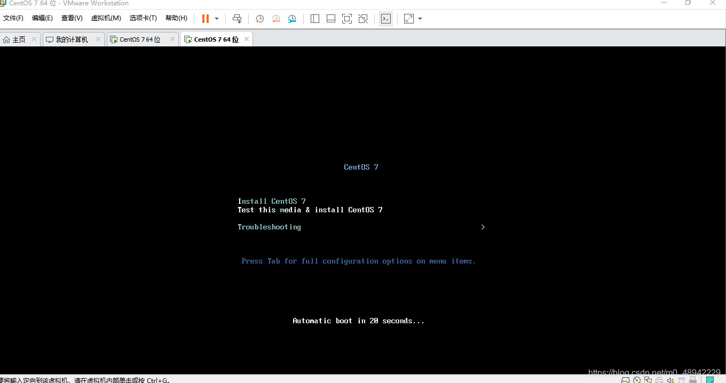
Task: Open the 选项卡(T) menu
Action: [143, 18]
